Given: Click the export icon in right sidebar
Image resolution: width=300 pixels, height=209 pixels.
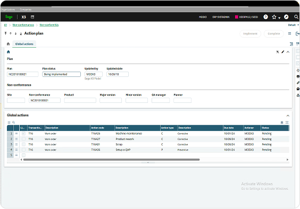Looking at the screenshot, I should (x=298, y=95).
